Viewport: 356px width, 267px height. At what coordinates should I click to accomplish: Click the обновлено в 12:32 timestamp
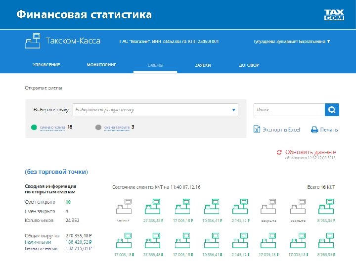point(311,158)
